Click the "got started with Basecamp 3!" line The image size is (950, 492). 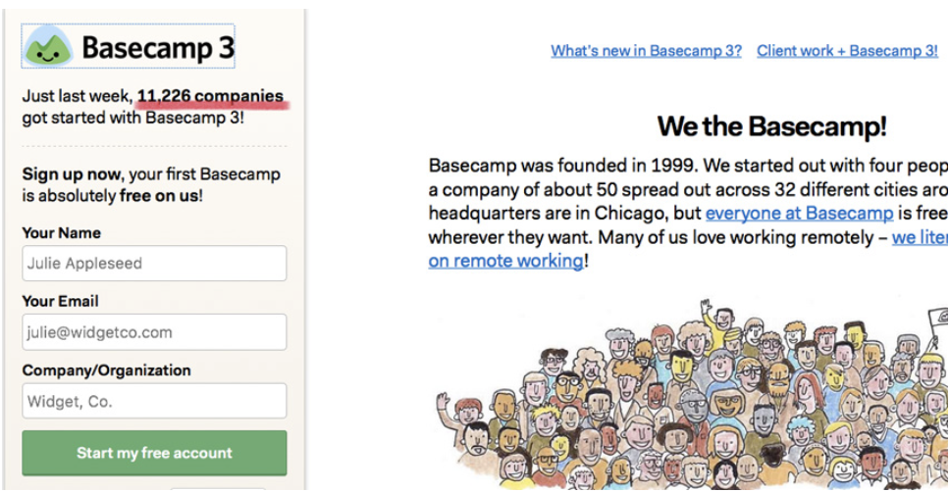(133, 119)
